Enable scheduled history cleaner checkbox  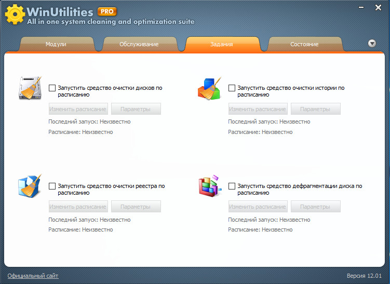(x=232, y=88)
